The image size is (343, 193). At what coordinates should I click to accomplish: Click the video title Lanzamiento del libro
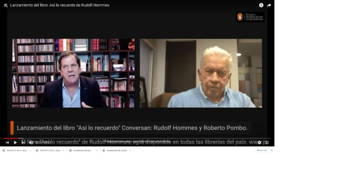pos(60,5)
